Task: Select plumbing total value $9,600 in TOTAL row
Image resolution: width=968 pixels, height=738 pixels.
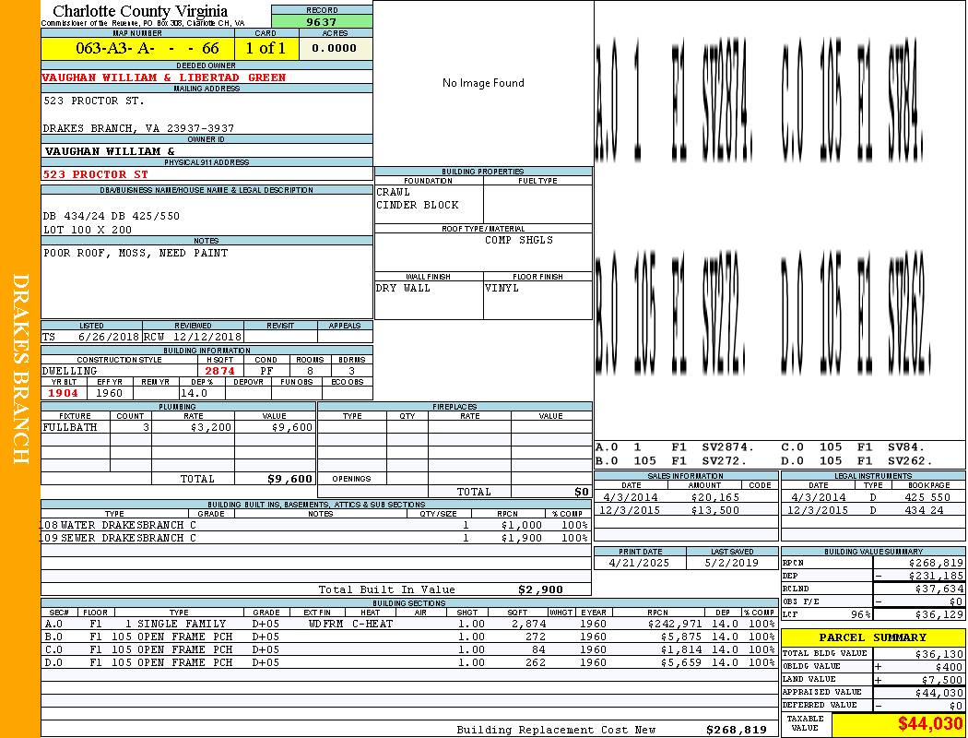Action: click(290, 479)
